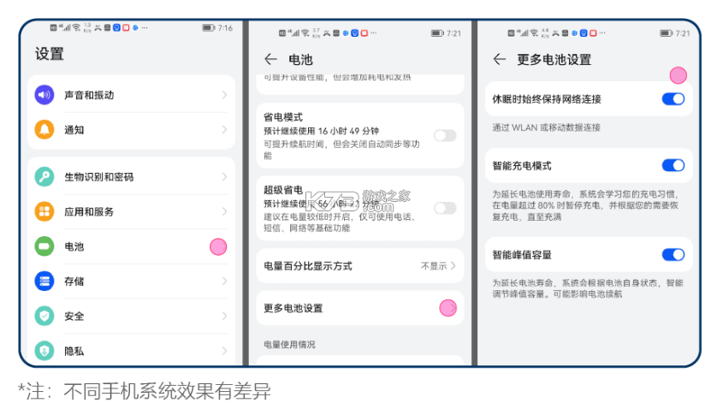This screenshot has height=403, width=717.
Task: Tap 电量百分比显示方式 row label
Action: point(308,266)
